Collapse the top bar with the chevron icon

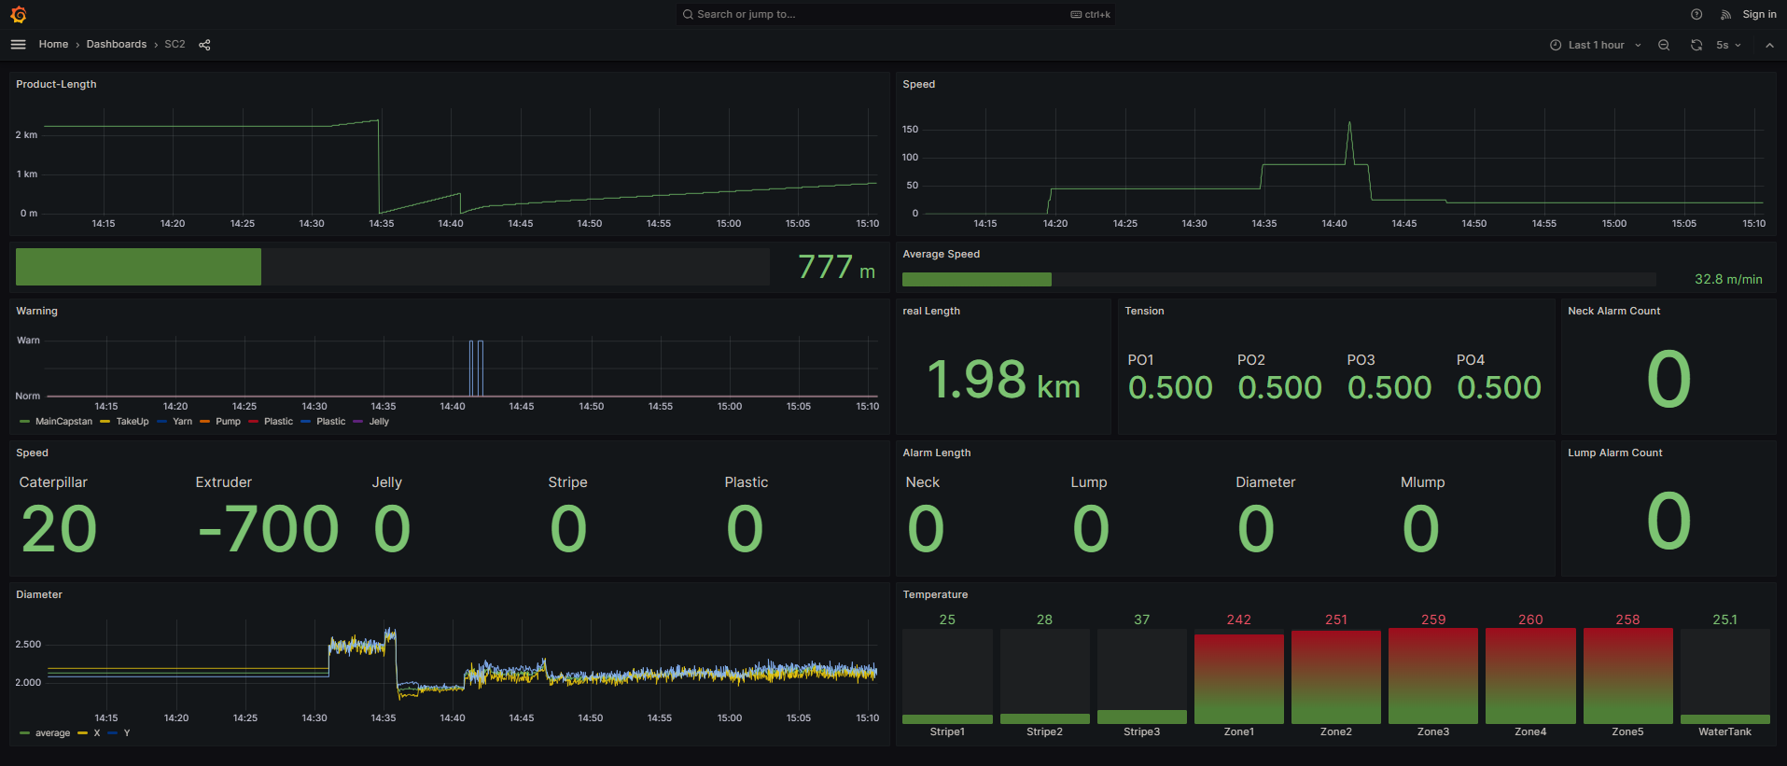pyautogui.click(x=1769, y=45)
